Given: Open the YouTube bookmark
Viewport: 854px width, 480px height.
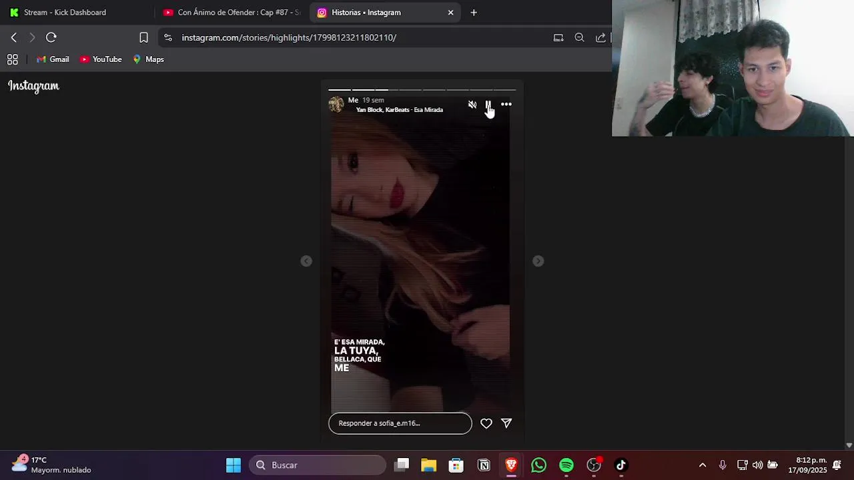Looking at the screenshot, I should pos(101,59).
